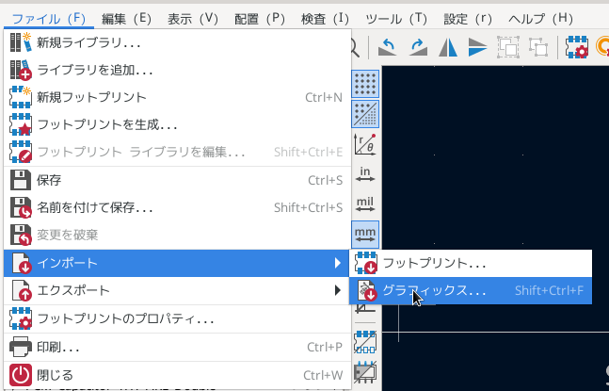This screenshot has height=391, width=609.
Task: Click the new library books icon
Action: (21, 42)
